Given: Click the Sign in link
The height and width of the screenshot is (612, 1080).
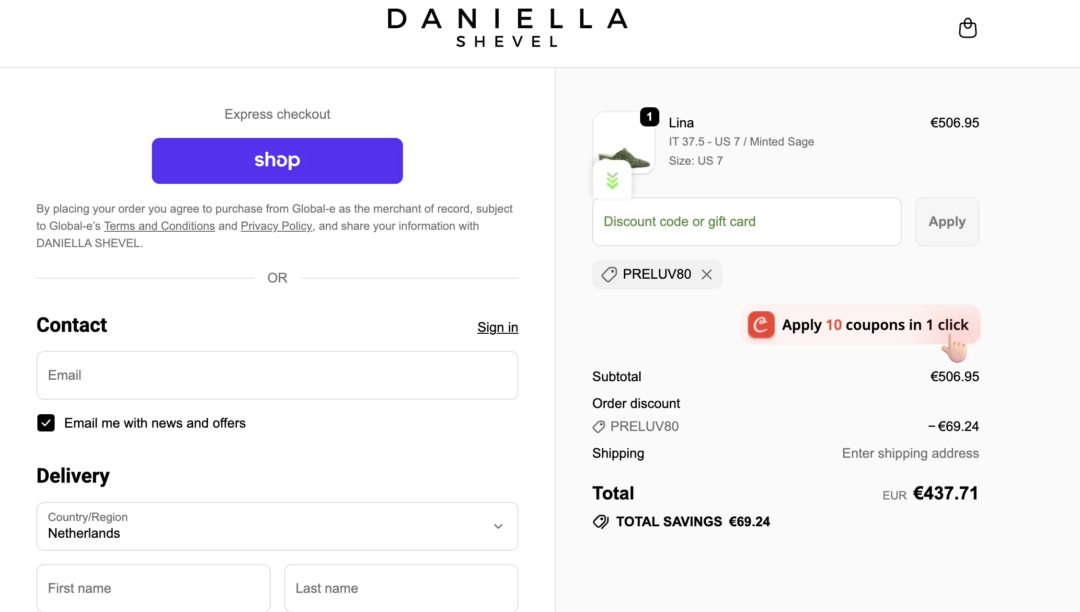Looking at the screenshot, I should pos(497,327).
